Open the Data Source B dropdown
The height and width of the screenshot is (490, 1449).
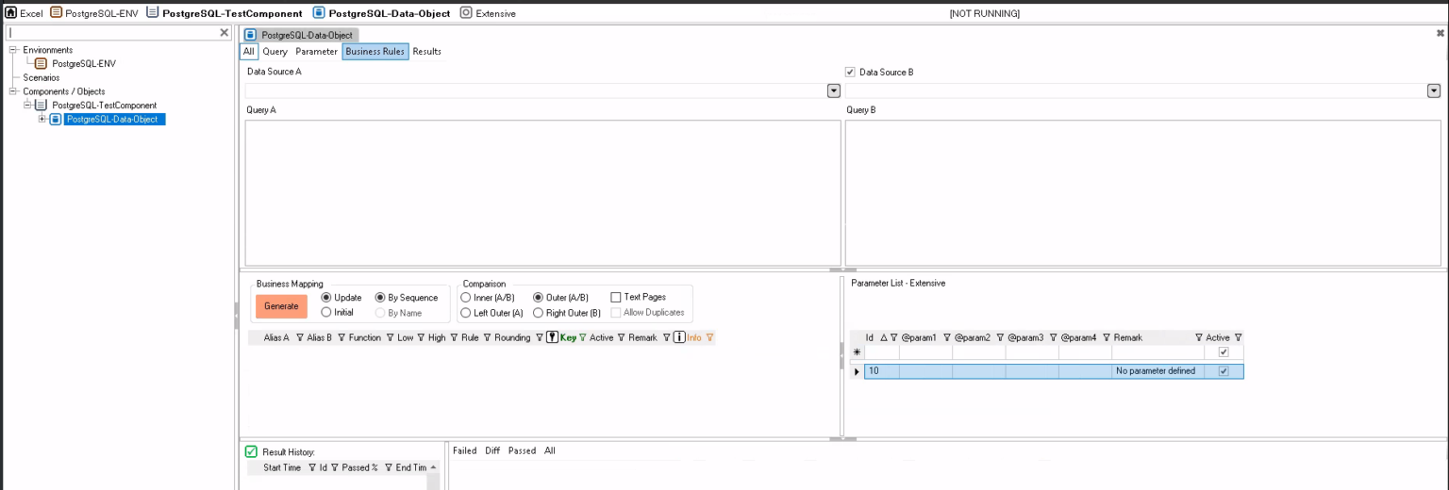pyautogui.click(x=1434, y=90)
